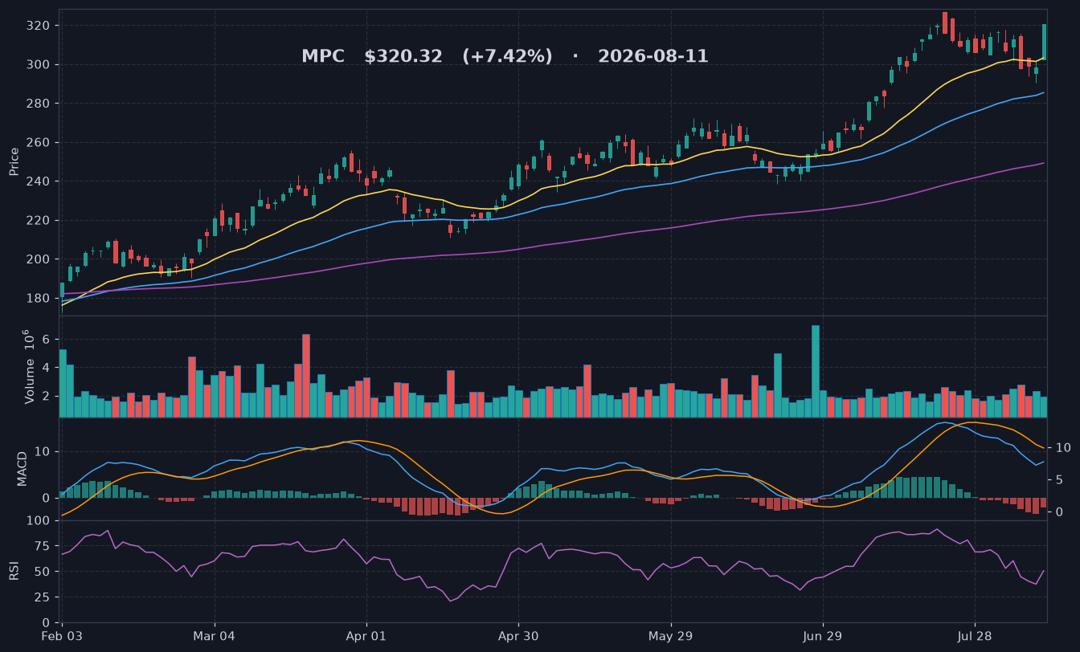Click the MPC ticker symbol in the title
Screen dimensions: 1080x652
click(x=322, y=56)
